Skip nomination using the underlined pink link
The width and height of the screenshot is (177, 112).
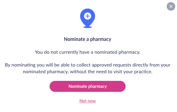click(88, 101)
